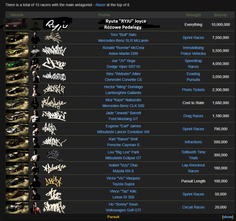
Task: Click the 7,550,000 bounty value
Action: (x=221, y=38)
